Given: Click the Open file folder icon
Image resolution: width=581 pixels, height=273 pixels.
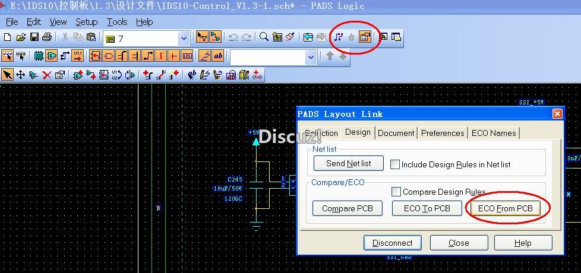Looking at the screenshot, I should pyautogui.click(x=21, y=37).
